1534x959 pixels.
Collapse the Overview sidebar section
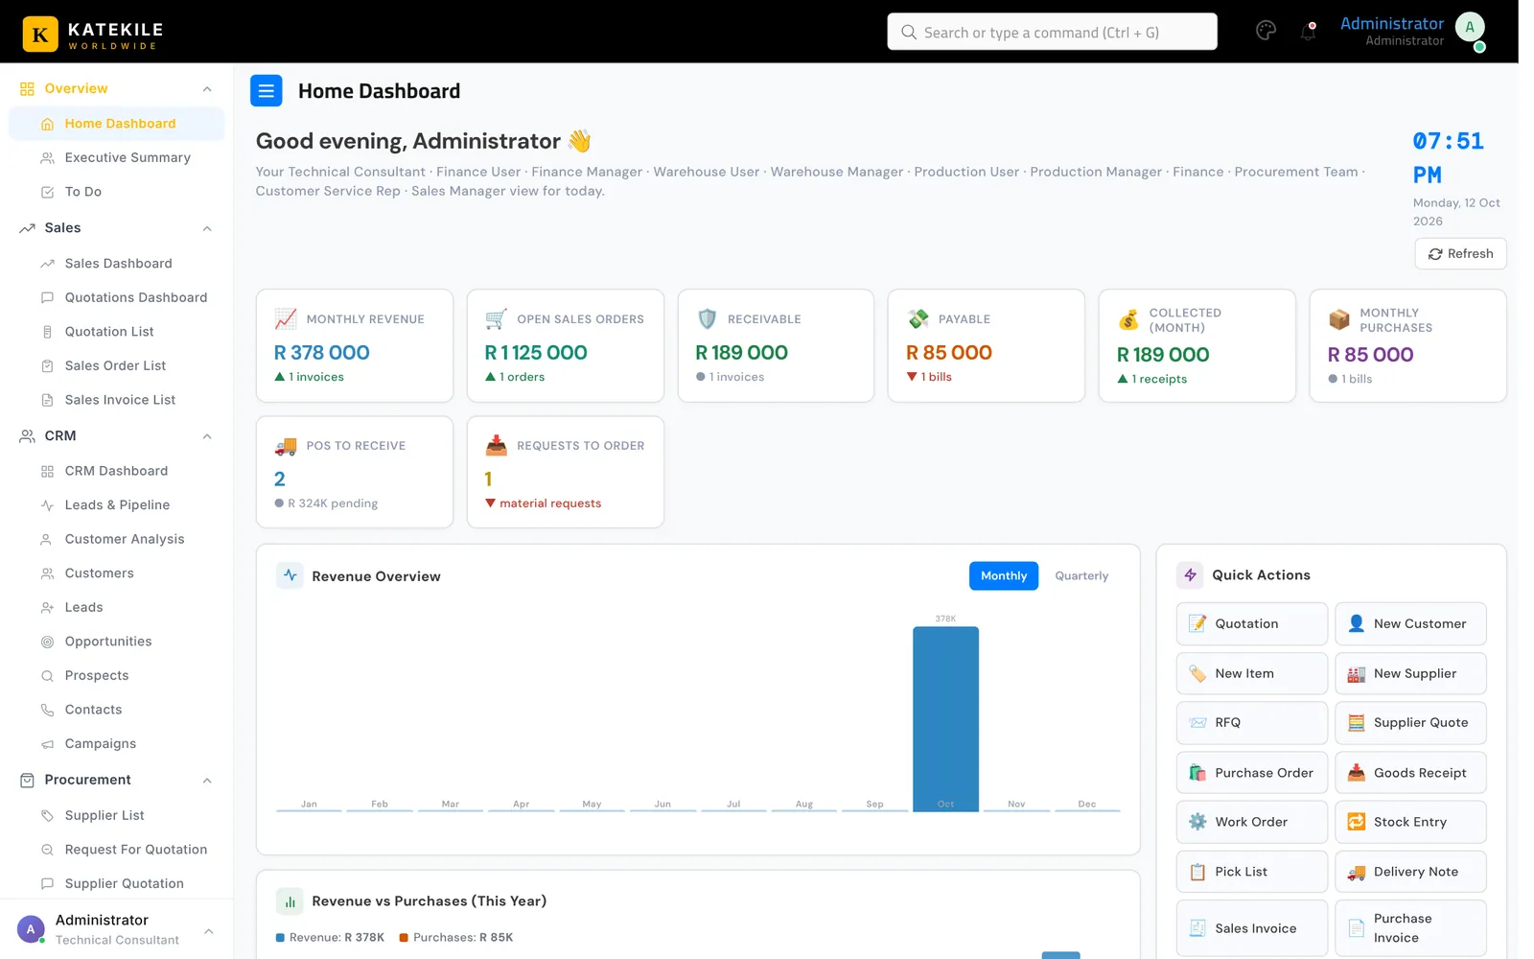(207, 89)
